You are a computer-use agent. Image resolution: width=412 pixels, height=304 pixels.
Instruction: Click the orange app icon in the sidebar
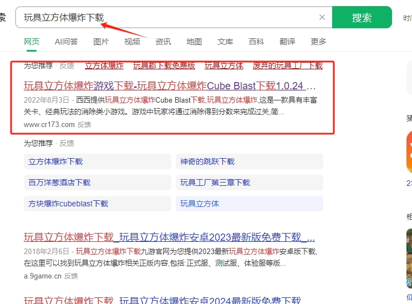tap(409, 152)
